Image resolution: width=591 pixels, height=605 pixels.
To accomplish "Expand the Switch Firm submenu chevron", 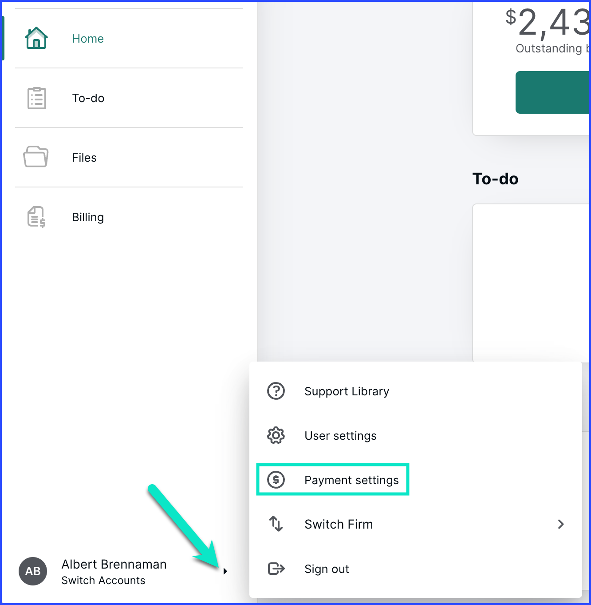I will pos(561,524).
